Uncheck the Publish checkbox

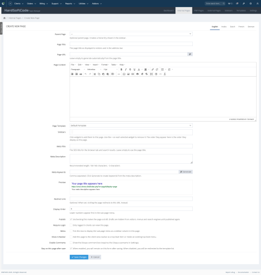[x=71, y=219]
